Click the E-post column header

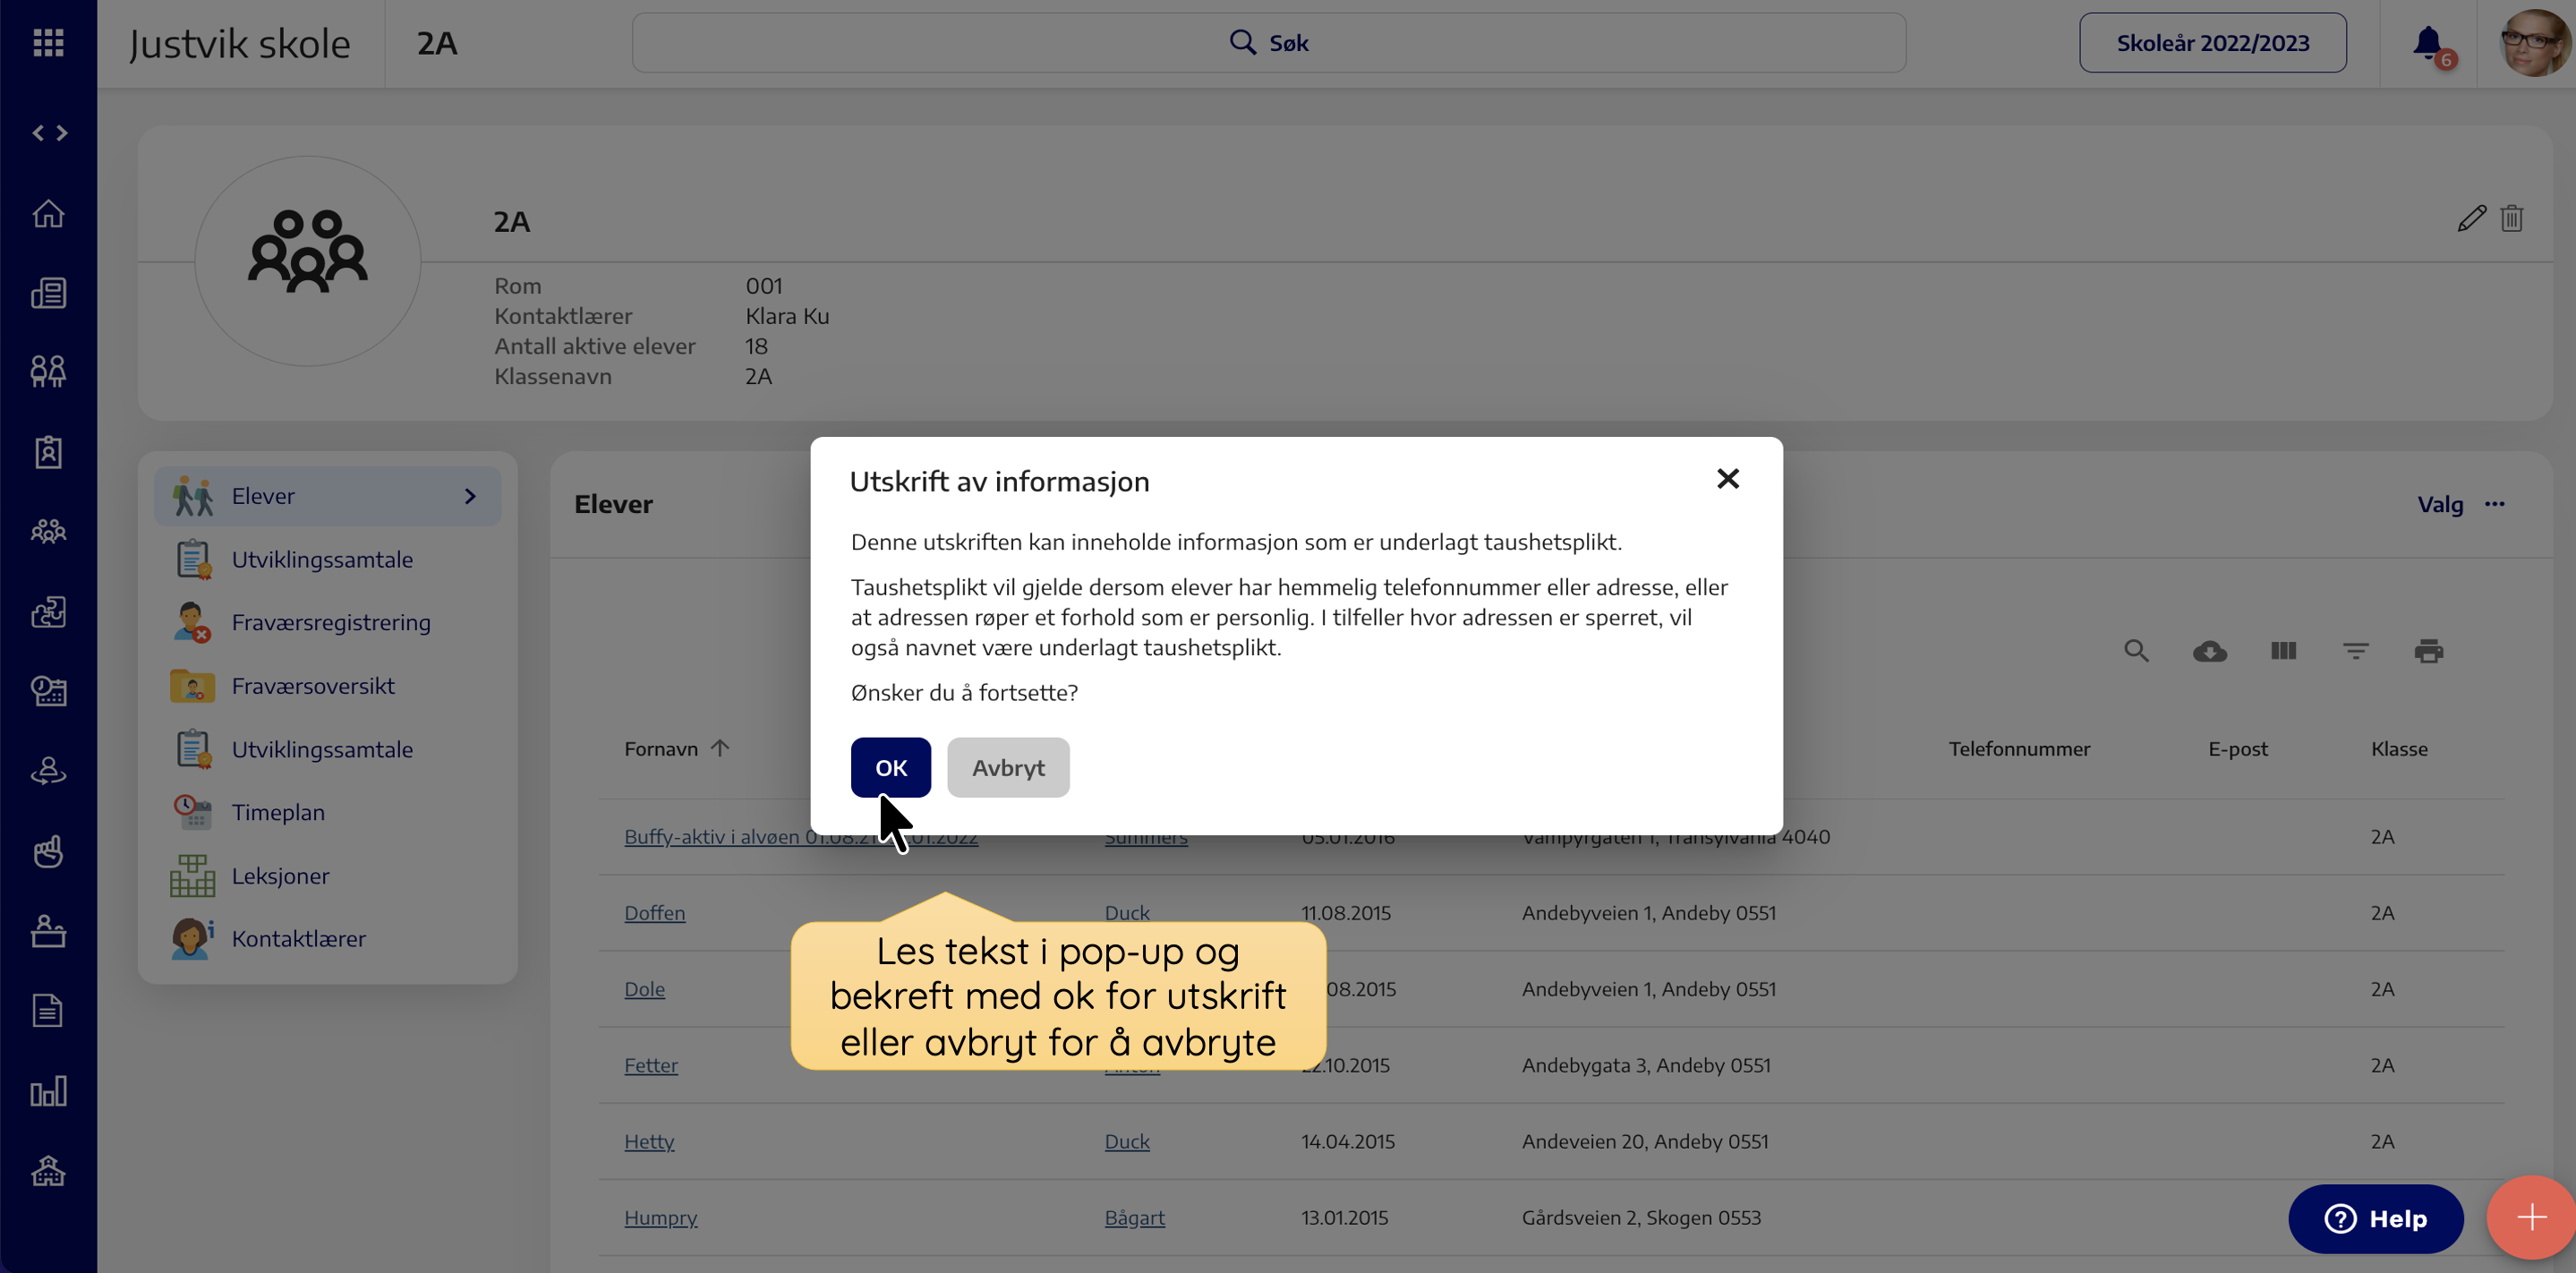(2237, 749)
